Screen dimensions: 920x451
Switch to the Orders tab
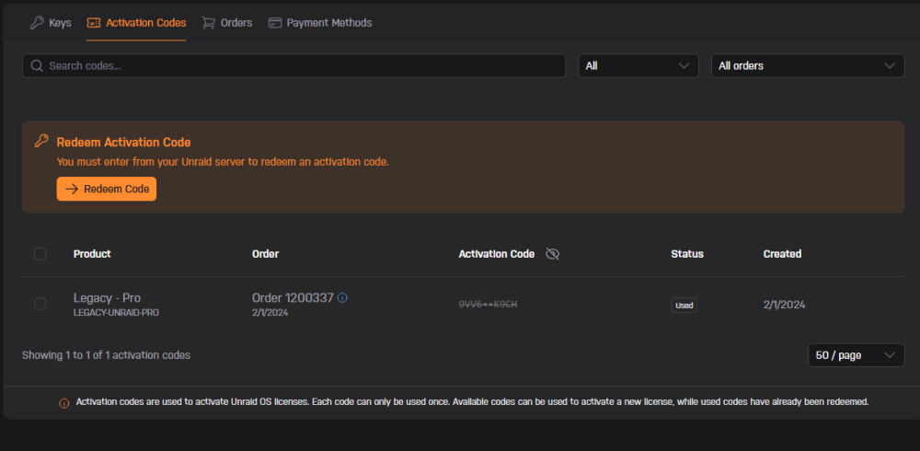pyautogui.click(x=227, y=23)
